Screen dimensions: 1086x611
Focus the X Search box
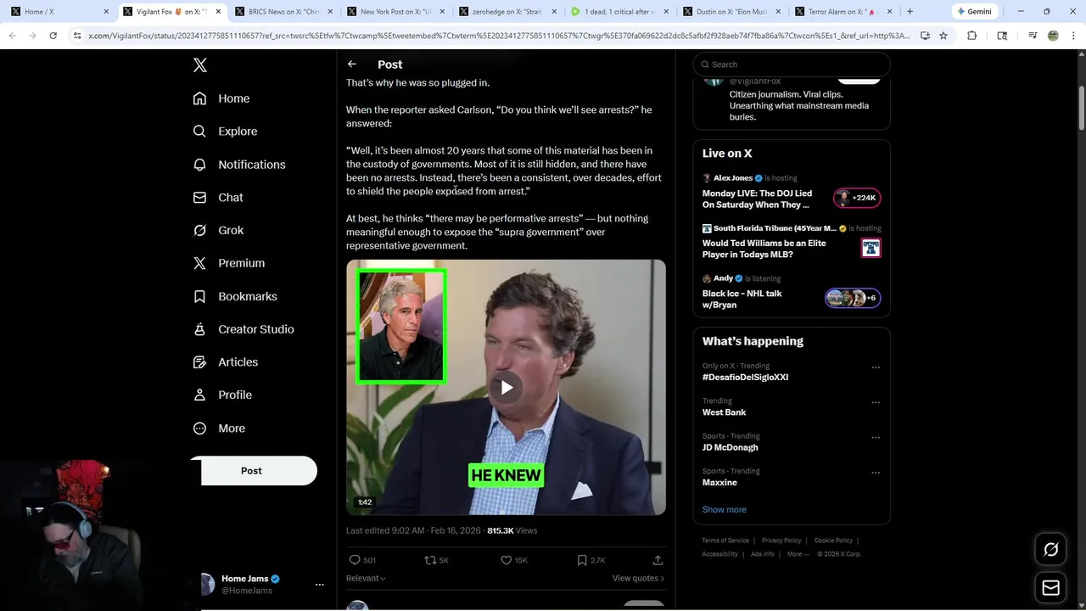pyautogui.click(x=792, y=64)
